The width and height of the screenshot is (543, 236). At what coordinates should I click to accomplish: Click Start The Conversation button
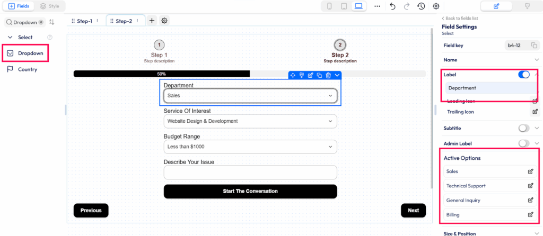(x=250, y=192)
